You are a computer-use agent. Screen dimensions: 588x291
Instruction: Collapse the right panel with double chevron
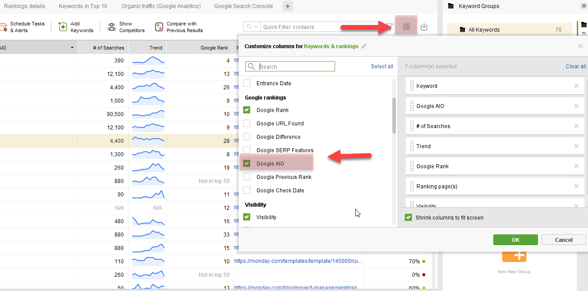tap(583, 5)
